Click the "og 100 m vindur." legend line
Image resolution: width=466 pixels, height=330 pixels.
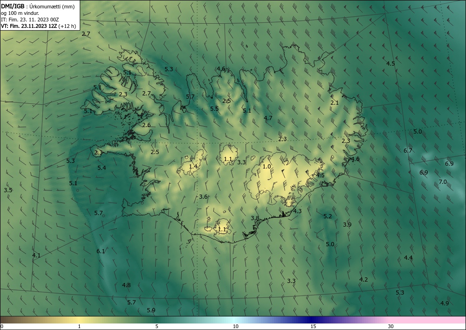tap(20, 13)
